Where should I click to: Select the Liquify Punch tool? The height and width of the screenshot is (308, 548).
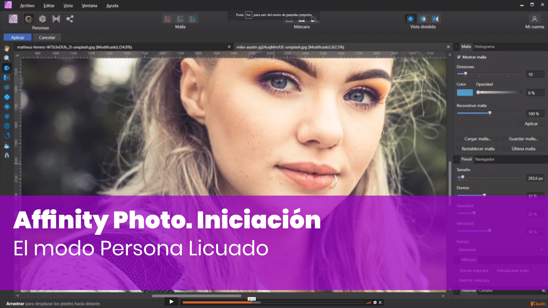click(x=7, y=107)
